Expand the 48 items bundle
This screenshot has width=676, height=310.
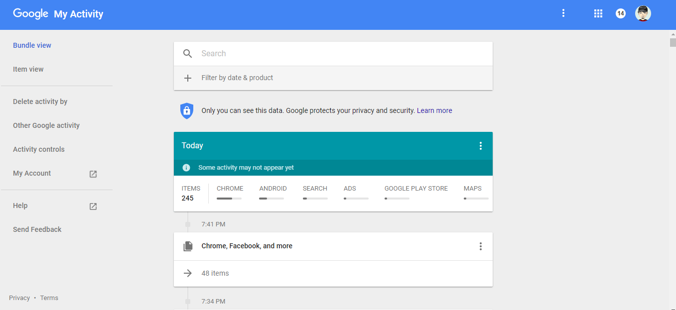[x=333, y=273]
